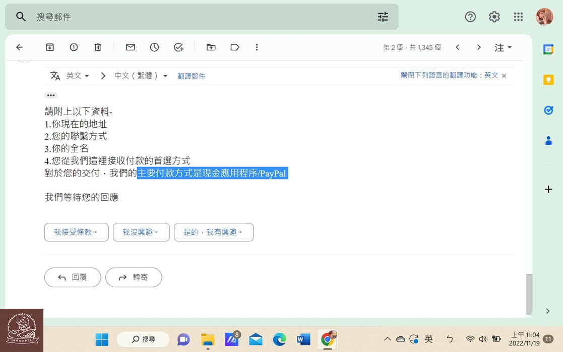Launch Chrome from the taskbar
563x352 pixels.
tap(328, 339)
